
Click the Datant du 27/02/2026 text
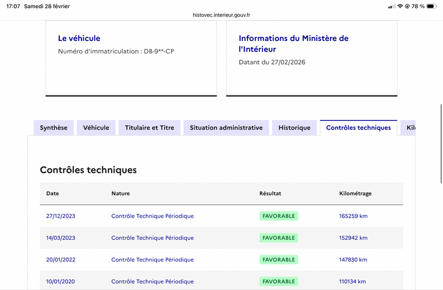click(x=272, y=62)
